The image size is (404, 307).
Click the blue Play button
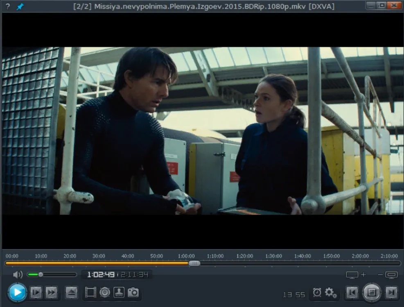point(17,293)
